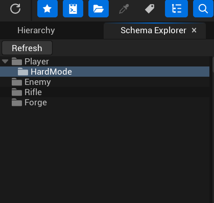Collapse the Player tree node arrow
The height and width of the screenshot is (203, 214).
5,61
